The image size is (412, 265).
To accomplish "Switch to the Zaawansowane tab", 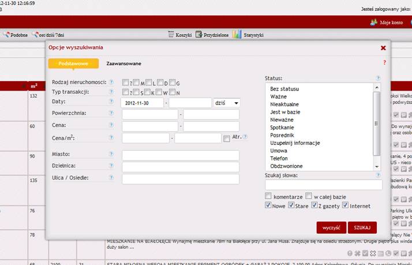I will pyautogui.click(x=123, y=64).
